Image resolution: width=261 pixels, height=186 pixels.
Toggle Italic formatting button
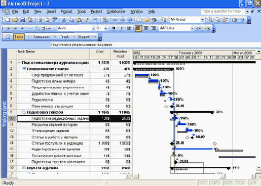point(121,28)
